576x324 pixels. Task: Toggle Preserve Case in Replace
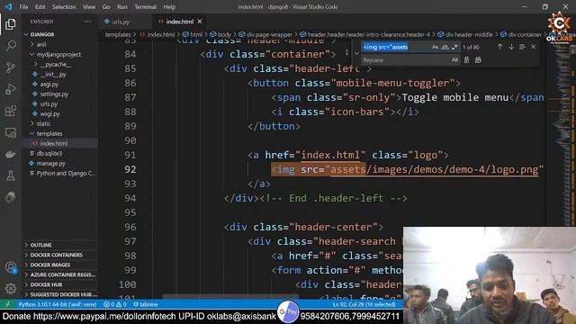coord(454,60)
